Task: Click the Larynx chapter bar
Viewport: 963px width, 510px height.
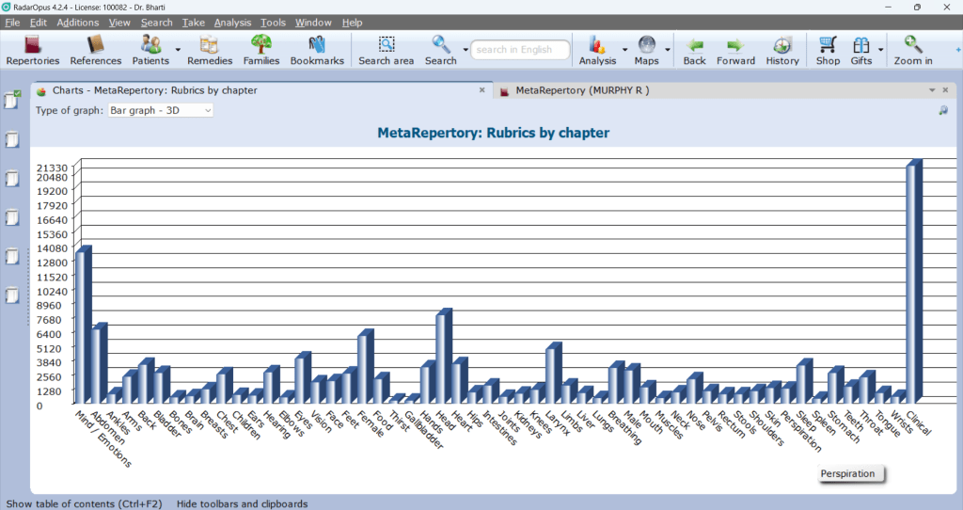Action: 553,373
